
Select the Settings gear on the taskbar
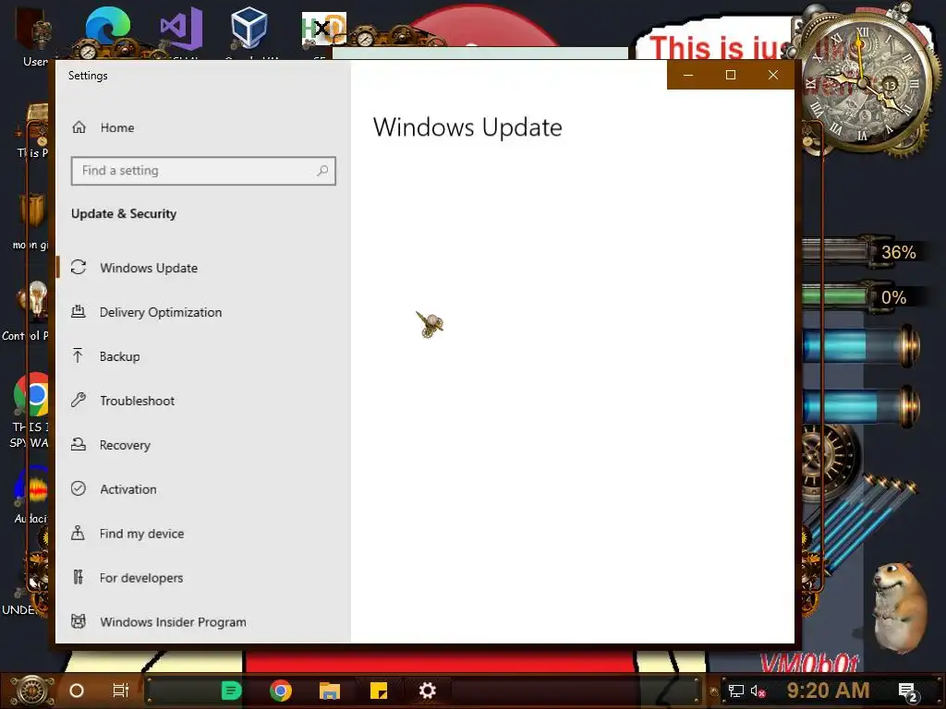click(x=427, y=691)
